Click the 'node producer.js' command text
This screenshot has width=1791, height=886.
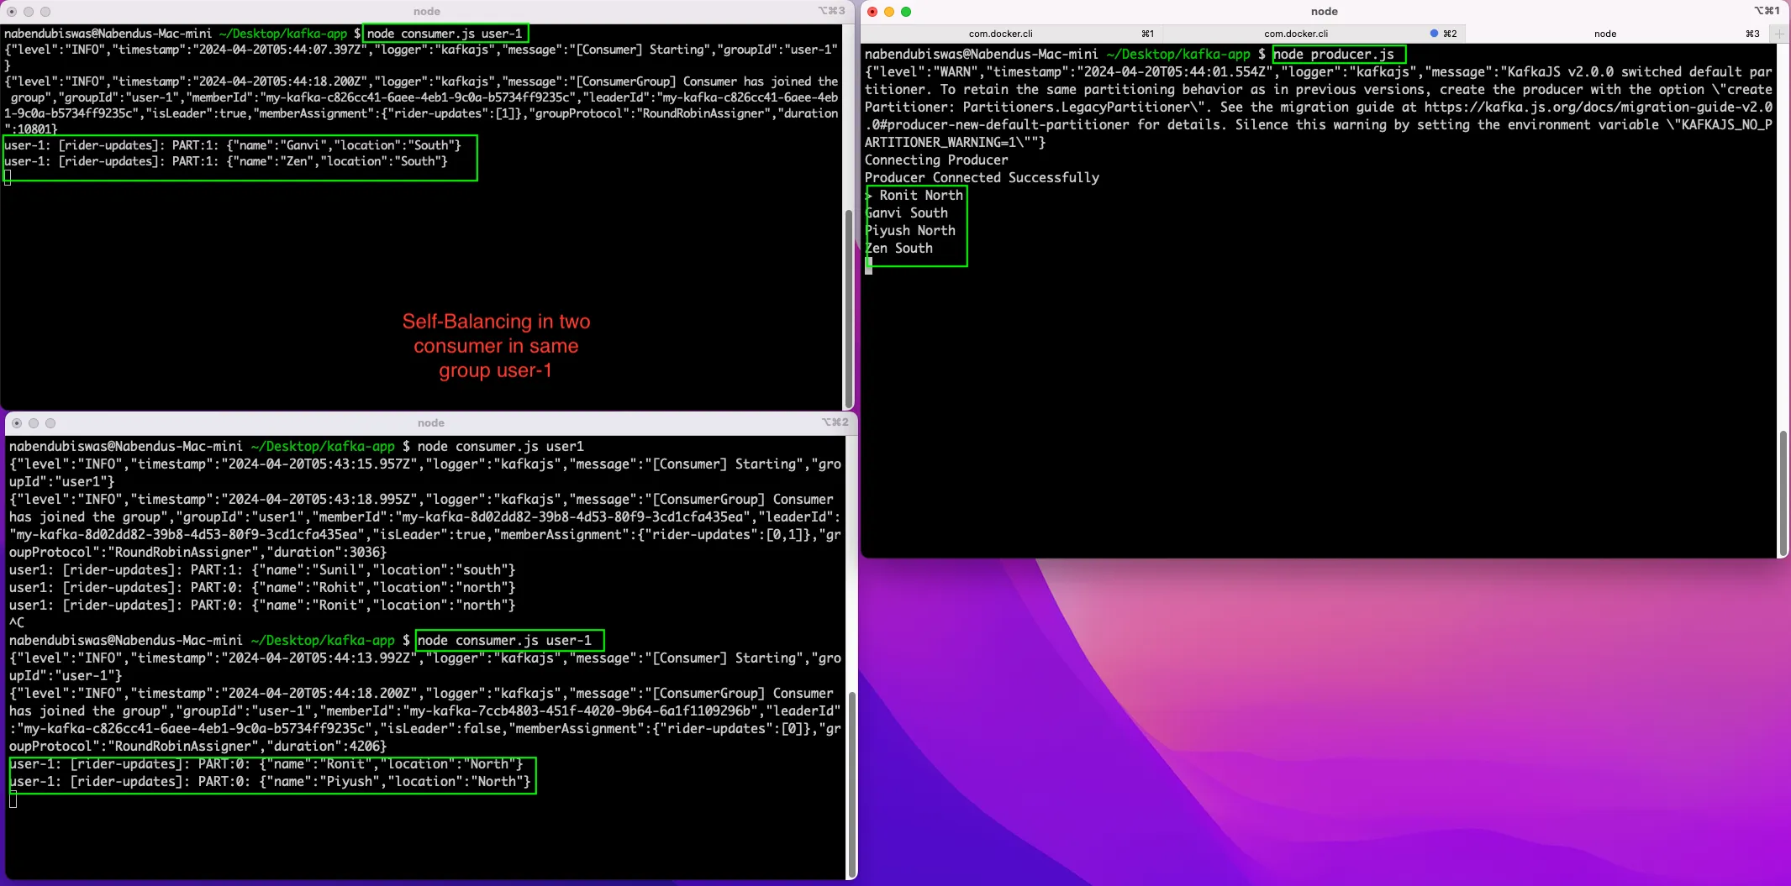(1334, 55)
